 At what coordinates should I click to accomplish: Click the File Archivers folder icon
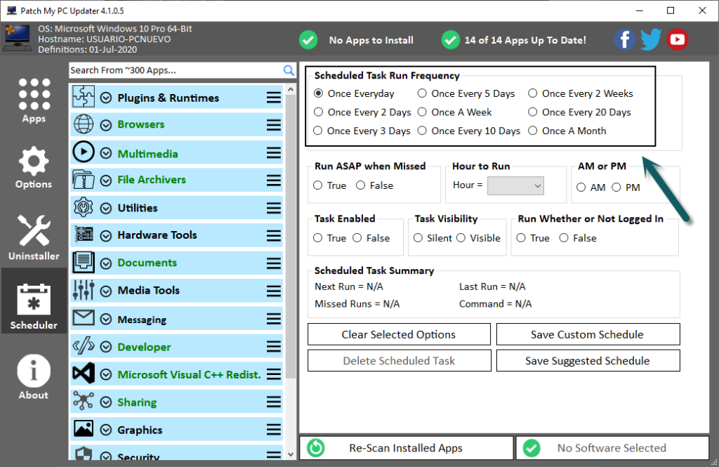pos(84,179)
